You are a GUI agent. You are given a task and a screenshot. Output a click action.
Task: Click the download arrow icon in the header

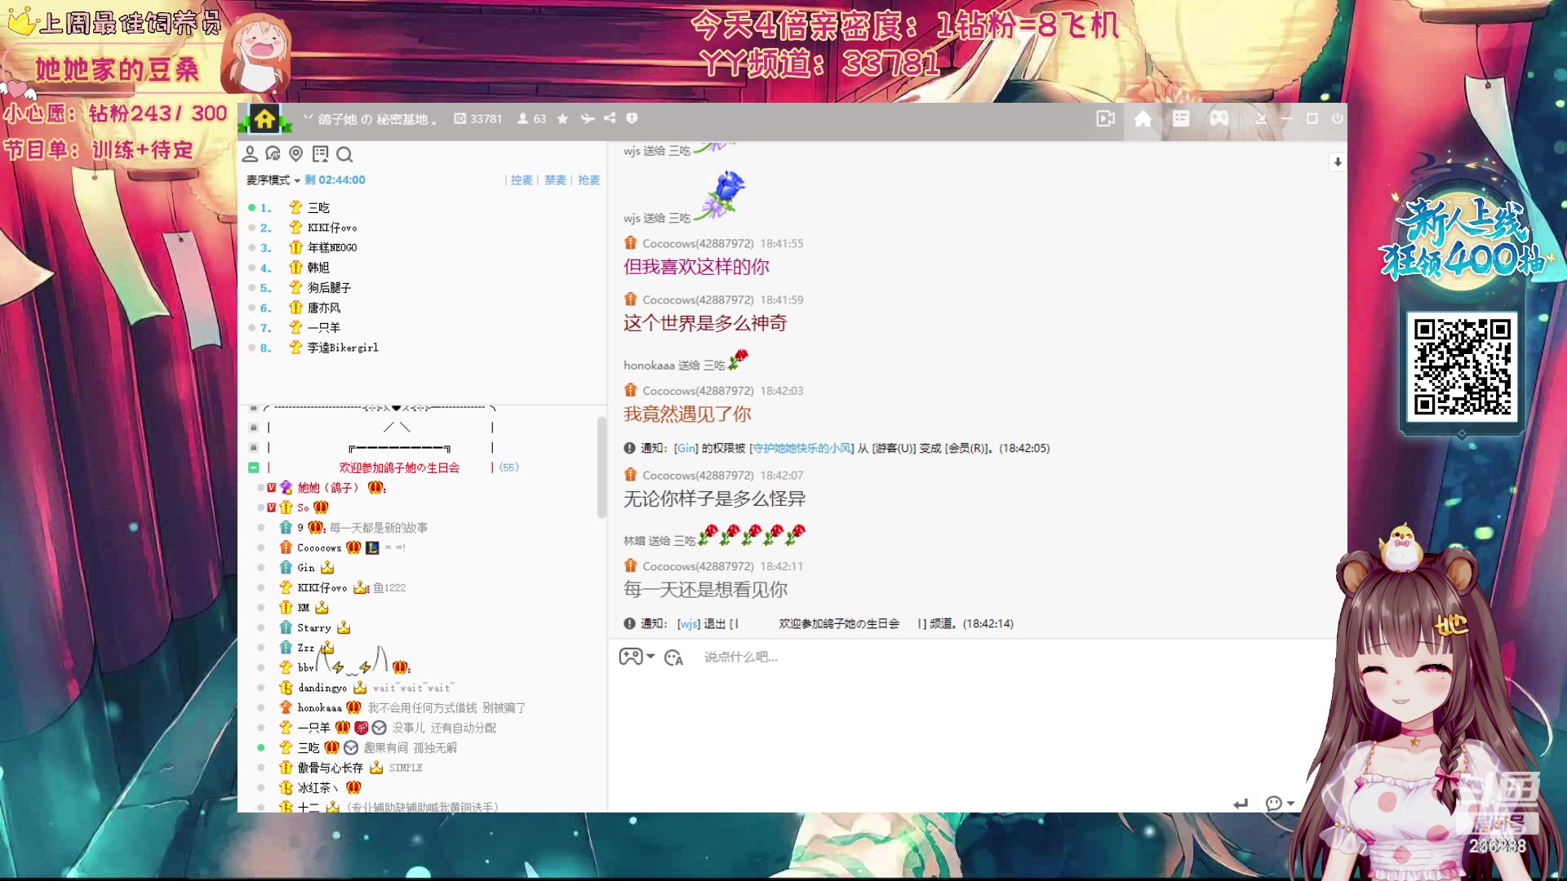[1261, 119]
